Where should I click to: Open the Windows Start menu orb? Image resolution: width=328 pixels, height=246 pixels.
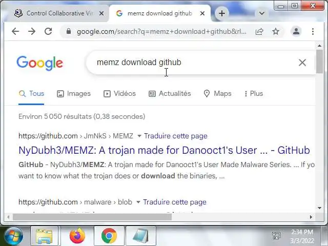click(14, 236)
